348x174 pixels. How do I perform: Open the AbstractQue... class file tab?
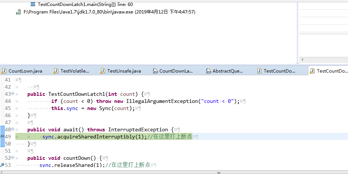[224, 71]
